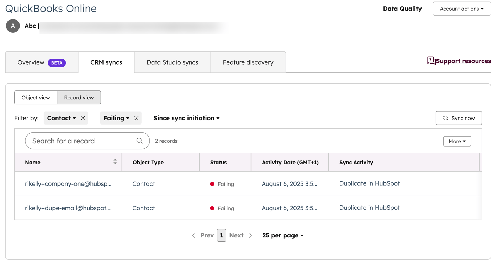Switch to the Data Studio syncs tab
498x264 pixels.
coord(172,62)
